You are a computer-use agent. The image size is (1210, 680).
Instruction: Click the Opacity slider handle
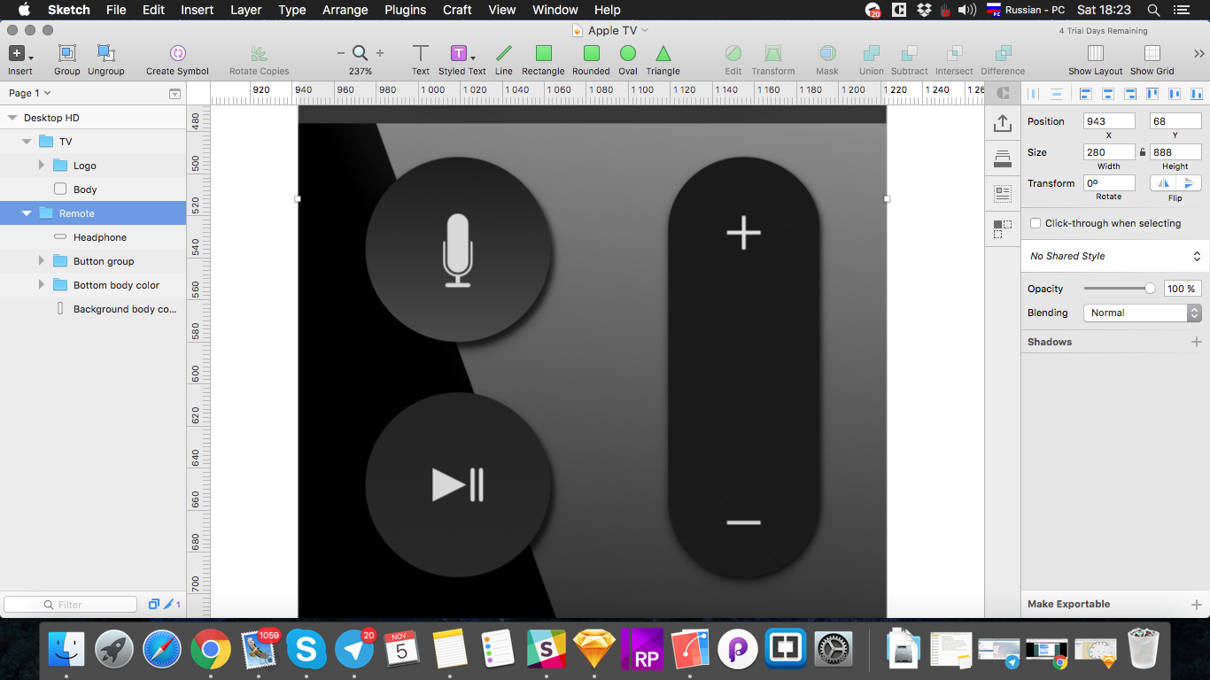[x=1150, y=289]
